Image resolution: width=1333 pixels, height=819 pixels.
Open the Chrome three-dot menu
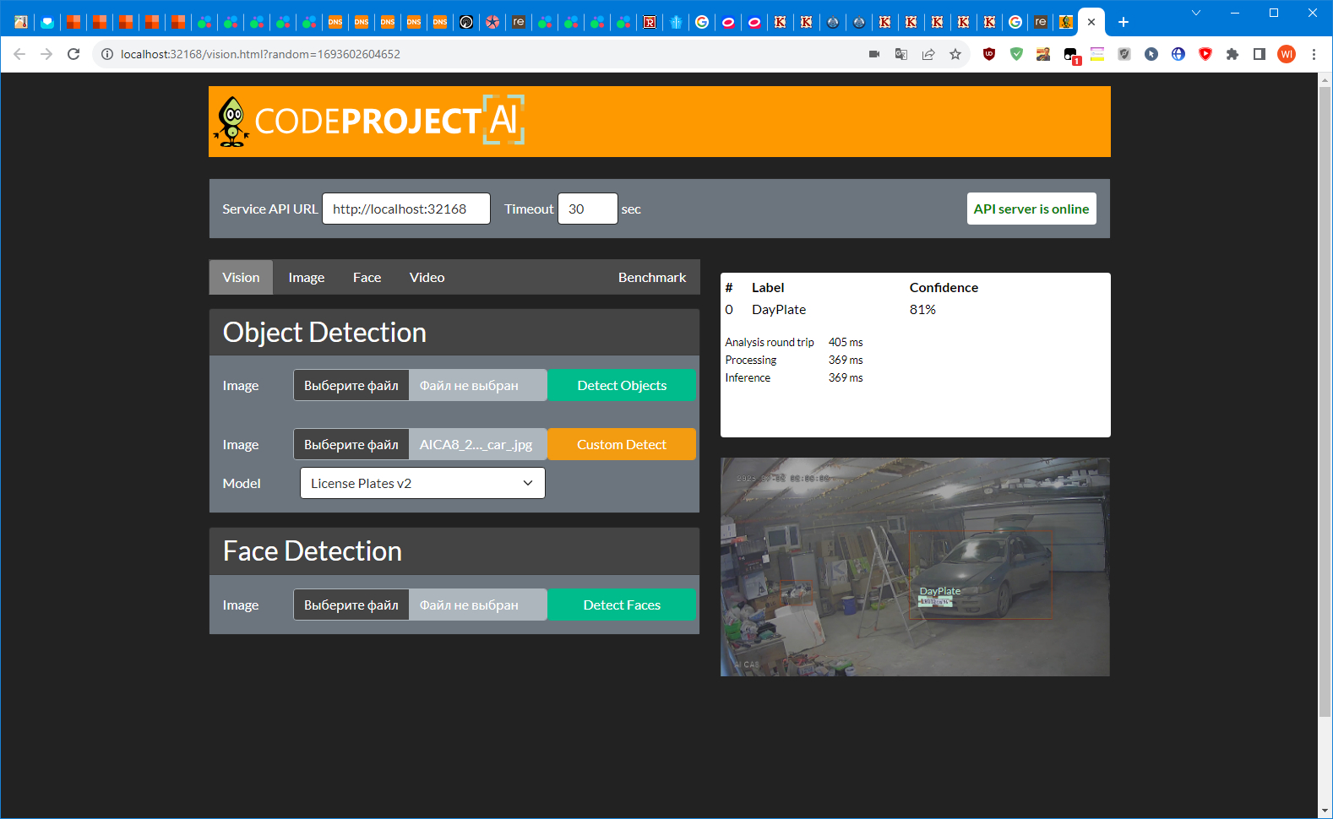(1314, 54)
